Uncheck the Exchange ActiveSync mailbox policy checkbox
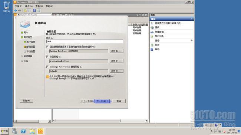The width and height of the screenshot is (241, 135). pos(47,67)
